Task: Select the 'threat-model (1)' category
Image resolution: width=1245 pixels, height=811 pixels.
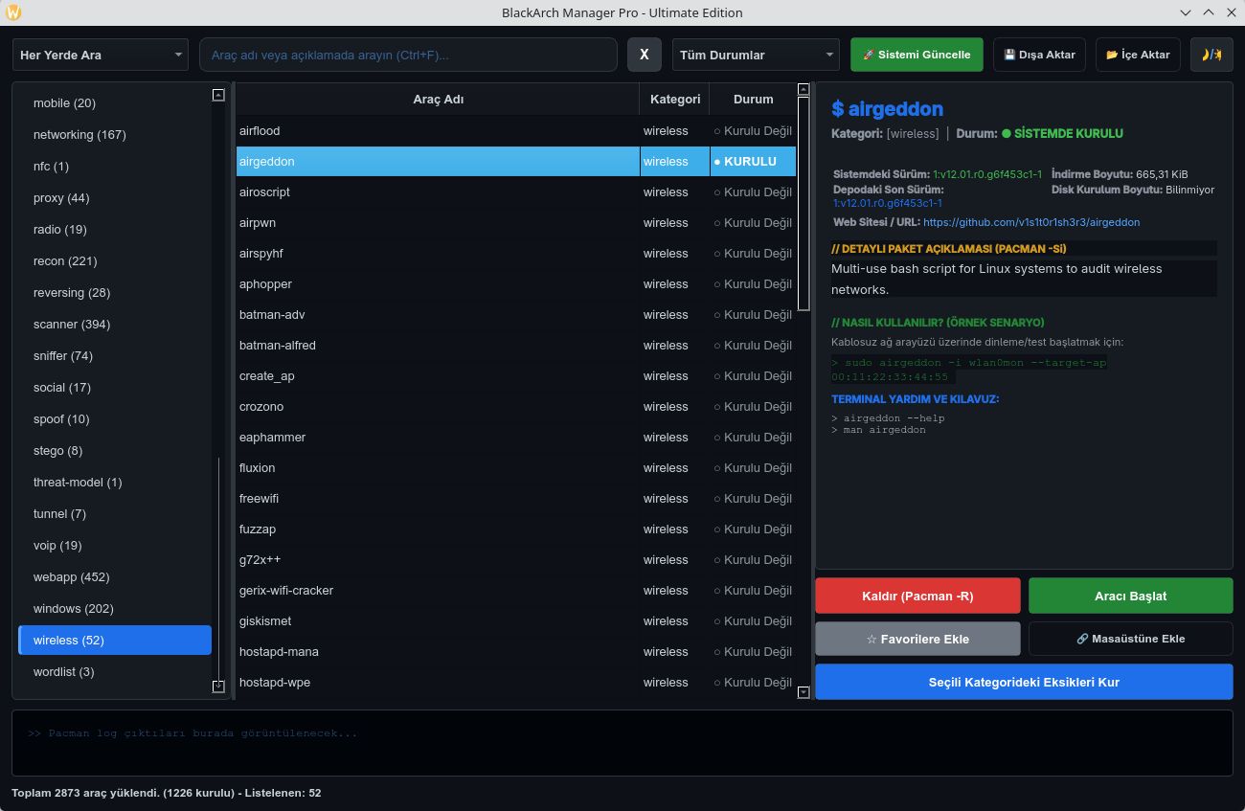Action: (115, 483)
